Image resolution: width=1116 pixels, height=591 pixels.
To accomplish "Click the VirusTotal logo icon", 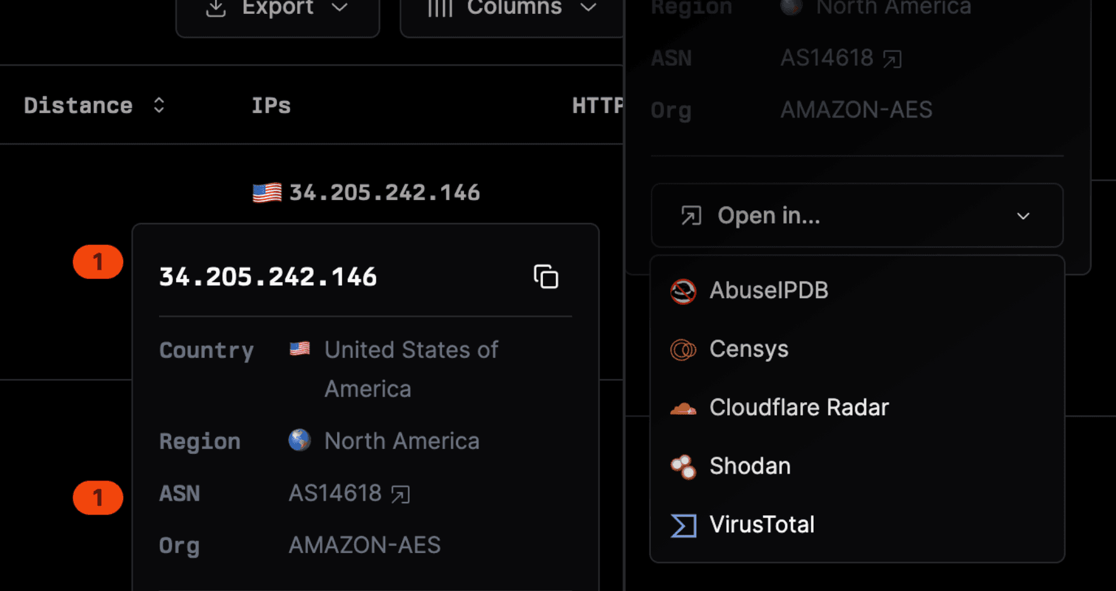I will pos(683,525).
